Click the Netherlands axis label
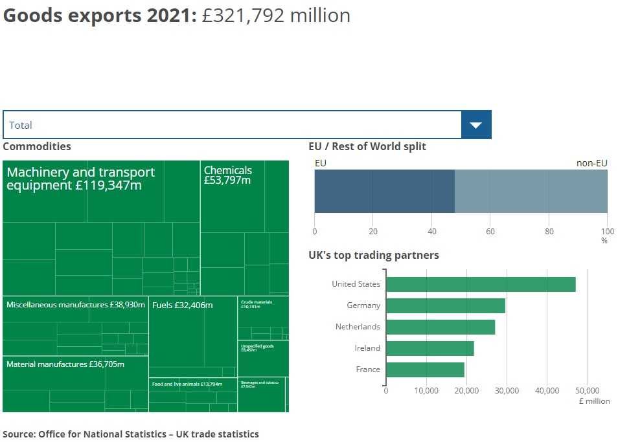Screen dimensions: 618x442 [x=358, y=327]
